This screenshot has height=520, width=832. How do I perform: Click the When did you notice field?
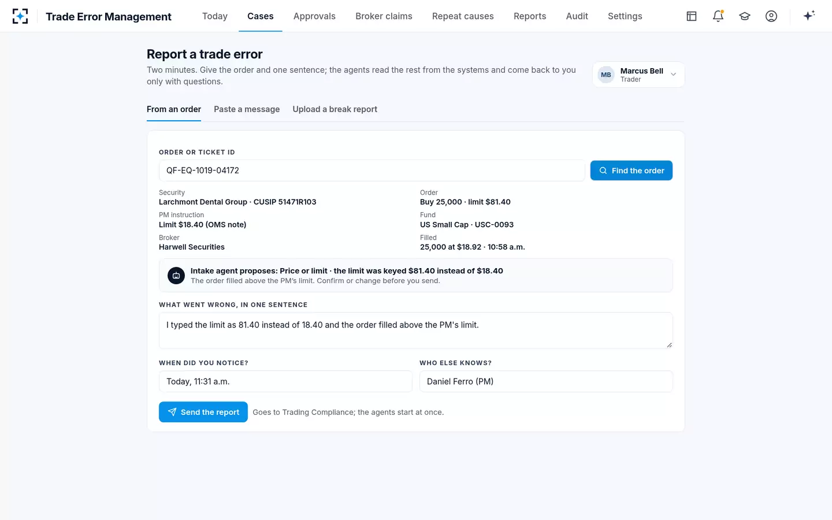click(285, 381)
